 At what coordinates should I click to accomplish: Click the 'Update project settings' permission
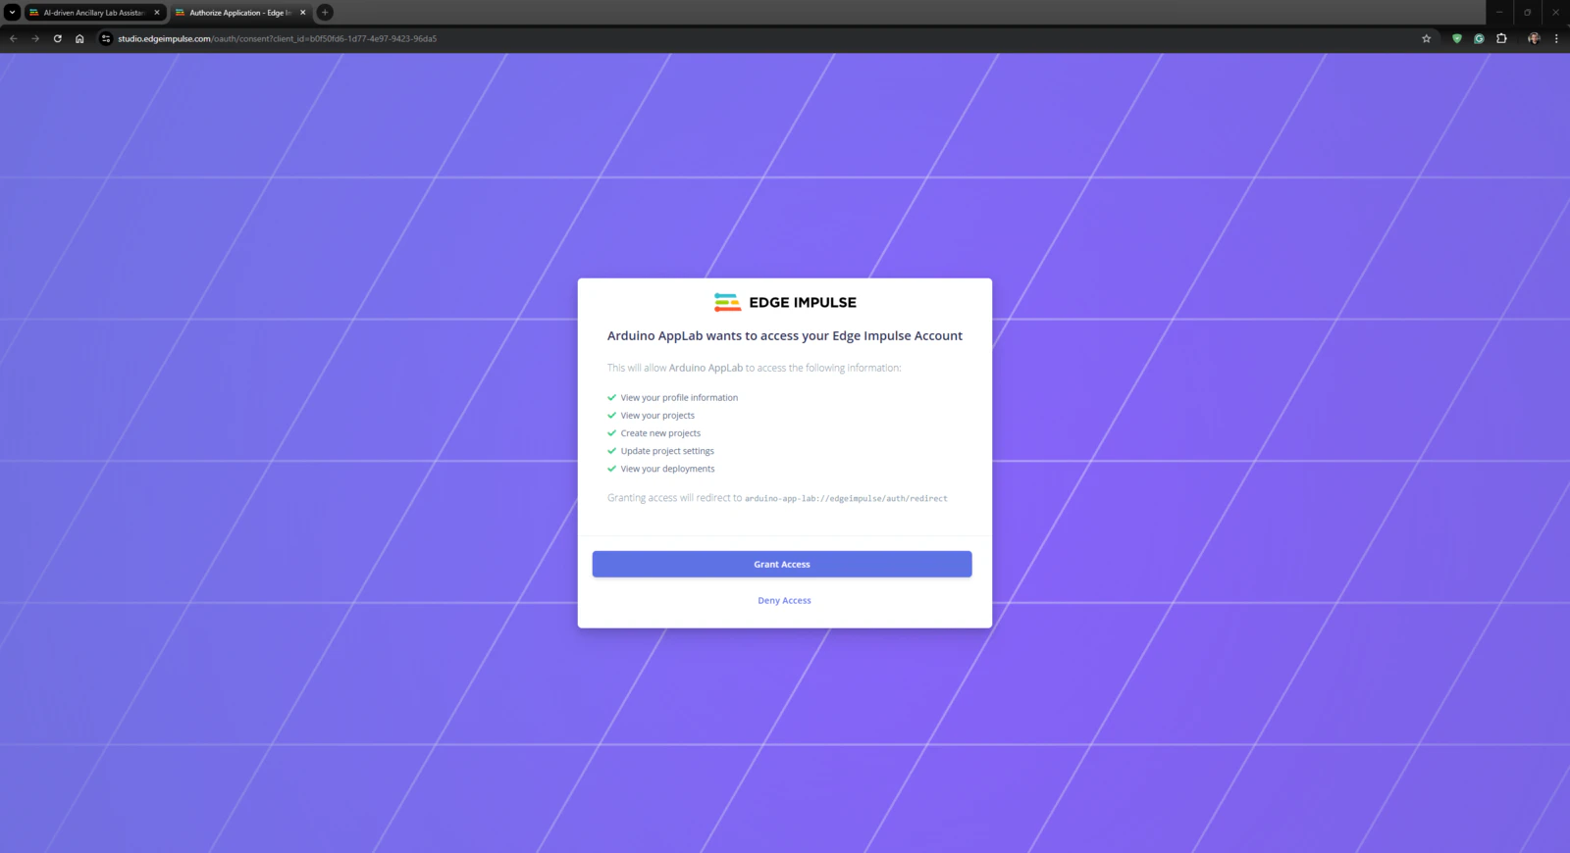(x=667, y=451)
